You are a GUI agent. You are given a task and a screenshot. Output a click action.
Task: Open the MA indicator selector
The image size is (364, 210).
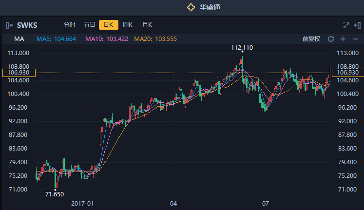pyautogui.click(x=19, y=39)
